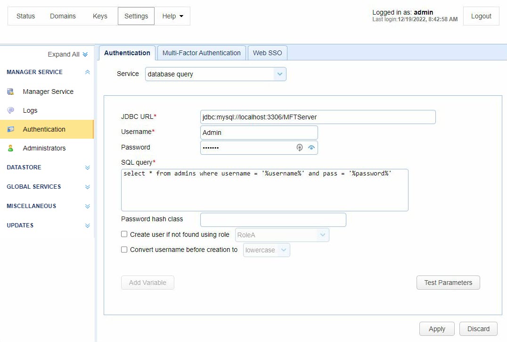The image size is (507, 342).
Task: Click the password generator icon in Password field
Action: point(299,148)
